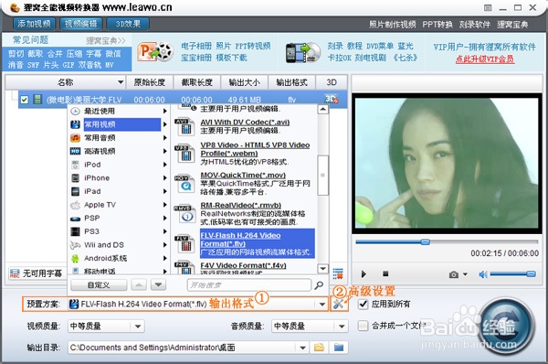The height and width of the screenshot is (364, 548).
Task: Open the 预置方案 preset dropdown arrow
Action: pyautogui.click(x=321, y=305)
